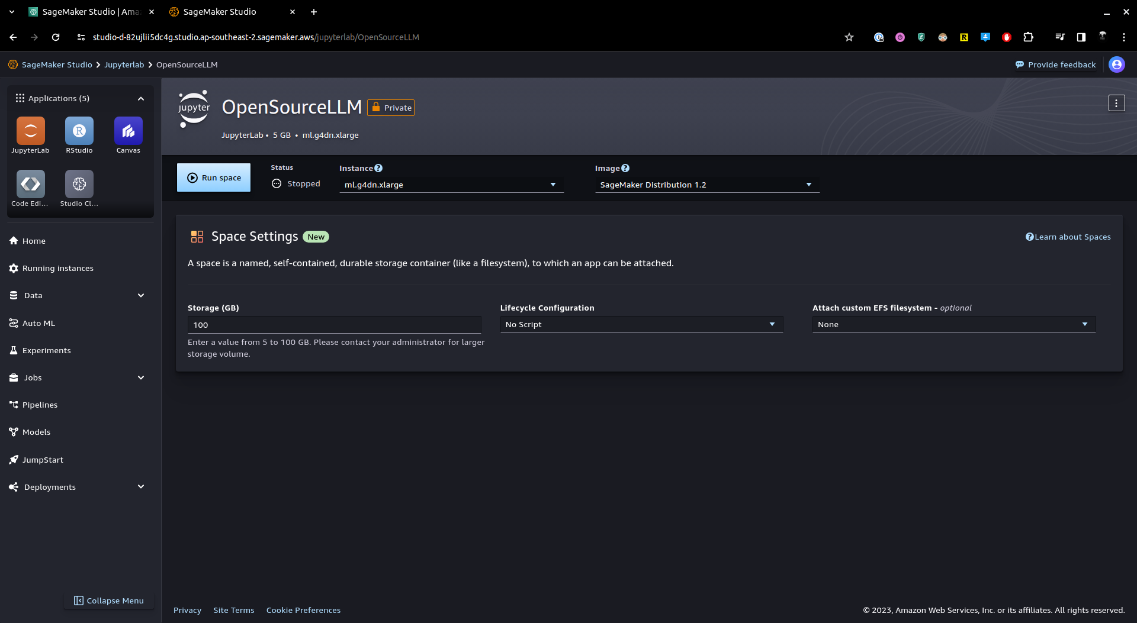Launch the RStudio application icon
This screenshot has width=1137, height=623.
pyautogui.click(x=79, y=131)
